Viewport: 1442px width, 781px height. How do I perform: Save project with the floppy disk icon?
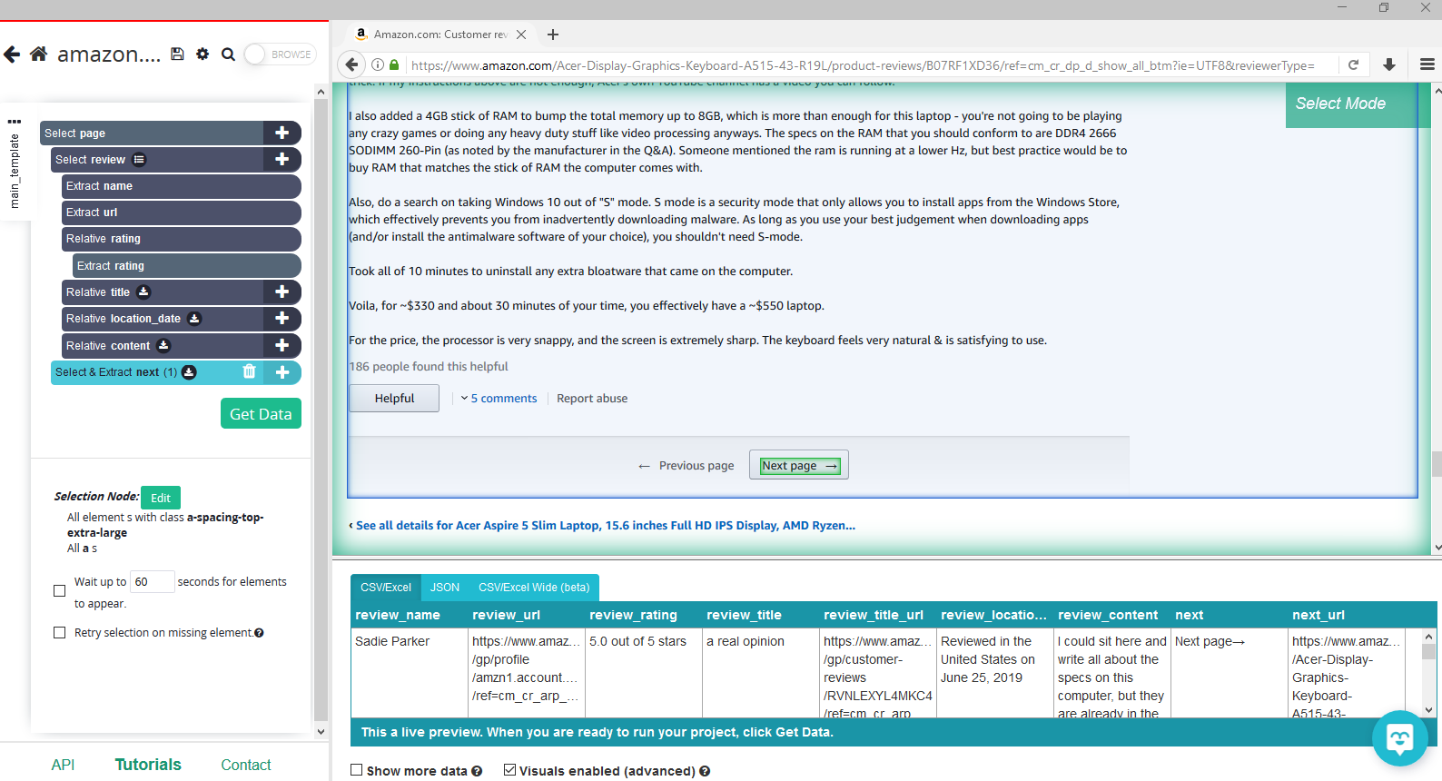pos(177,54)
